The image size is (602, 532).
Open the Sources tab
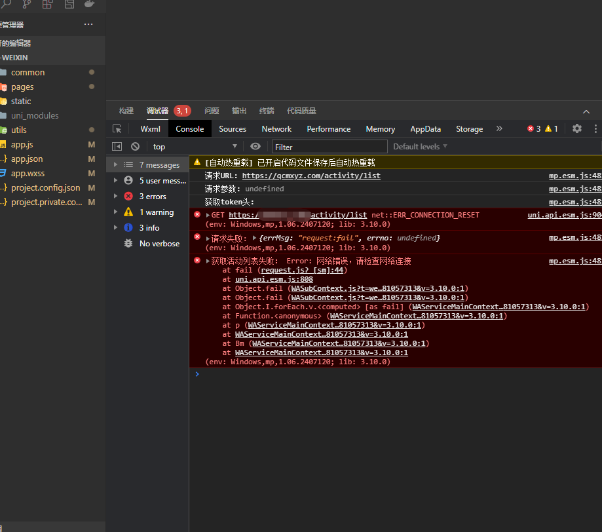[233, 129]
